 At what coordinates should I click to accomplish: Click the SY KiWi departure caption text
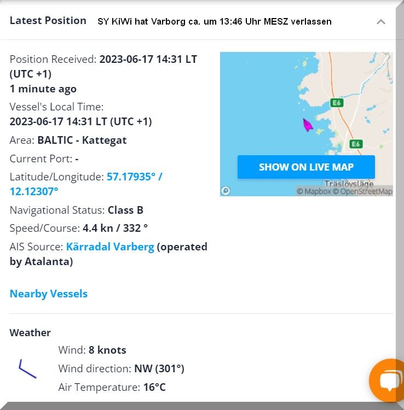(x=214, y=22)
